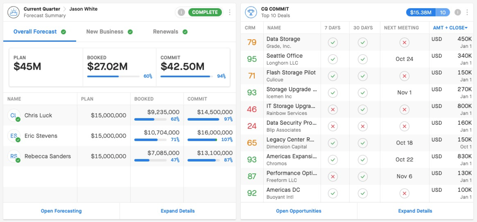The image size is (477, 222).
Task: Click the 30 Days check icon for Legacy Center
Action: point(362,143)
